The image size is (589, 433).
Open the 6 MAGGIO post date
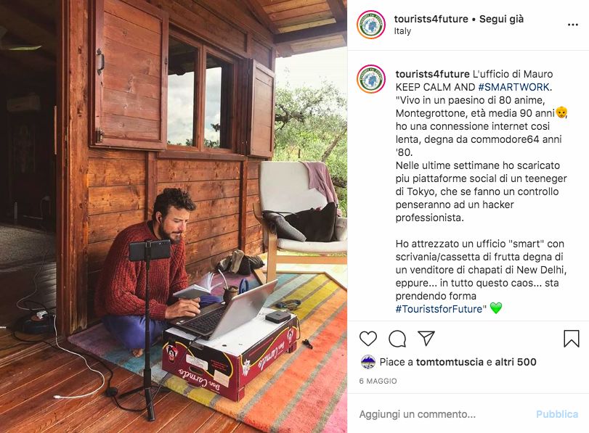pyautogui.click(x=378, y=381)
